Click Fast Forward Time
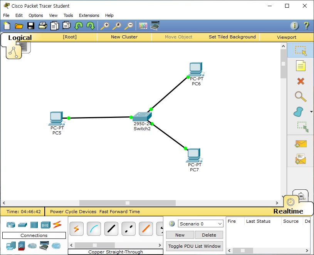 [119, 212]
